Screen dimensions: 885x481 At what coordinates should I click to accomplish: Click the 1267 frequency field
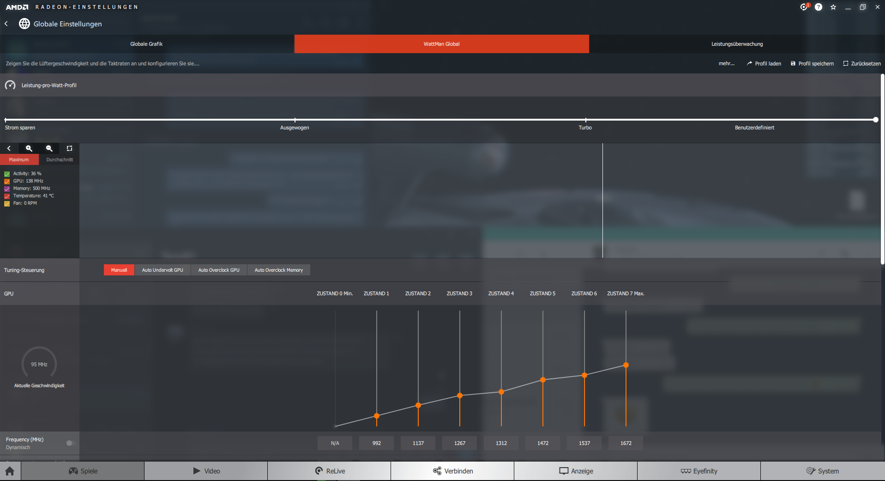pos(460,443)
